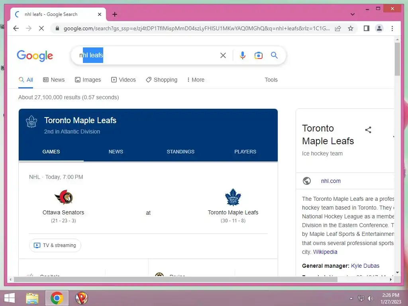Click the vertical scrollbar thumb
The height and width of the screenshot is (306, 408).
[397, 59]
